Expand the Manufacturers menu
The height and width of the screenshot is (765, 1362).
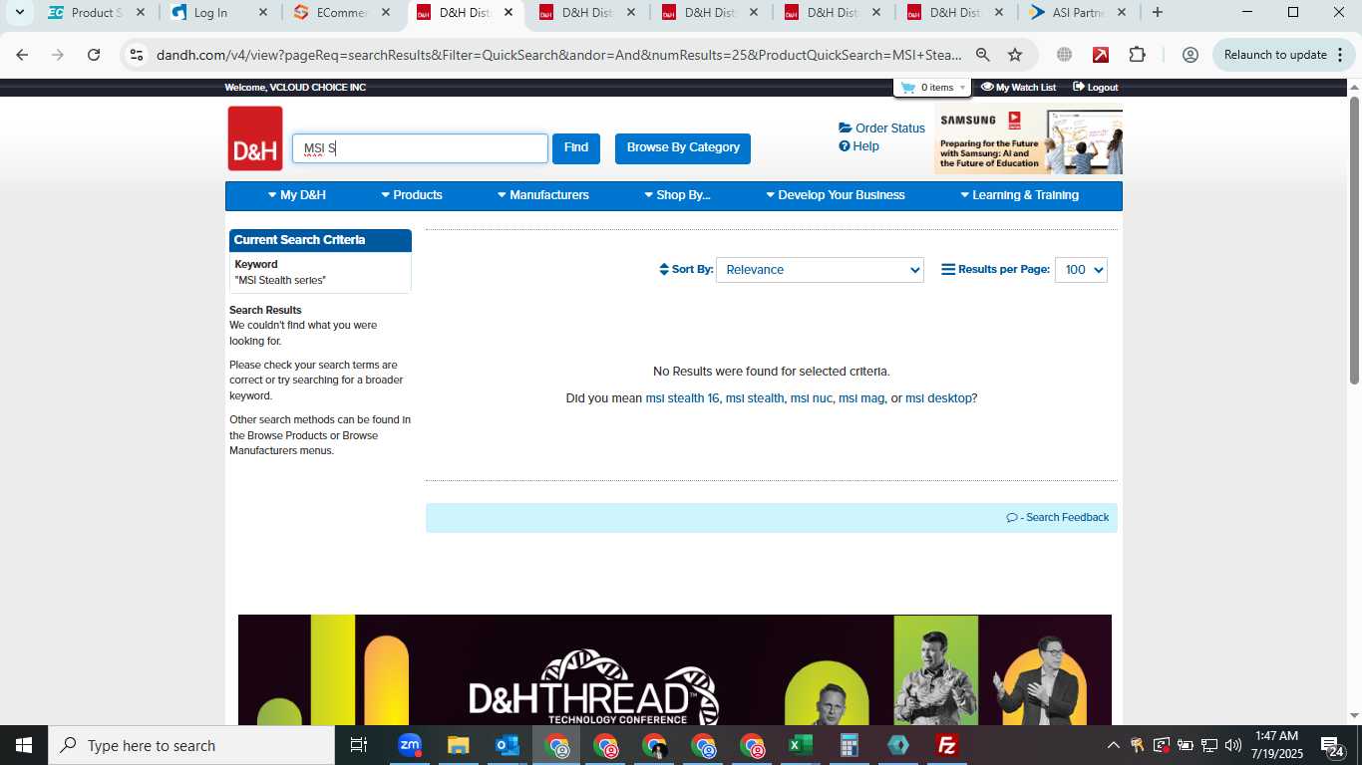[543, 195]
